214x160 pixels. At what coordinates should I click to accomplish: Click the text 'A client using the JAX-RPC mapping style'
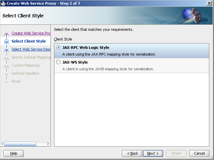click(96, 54)
